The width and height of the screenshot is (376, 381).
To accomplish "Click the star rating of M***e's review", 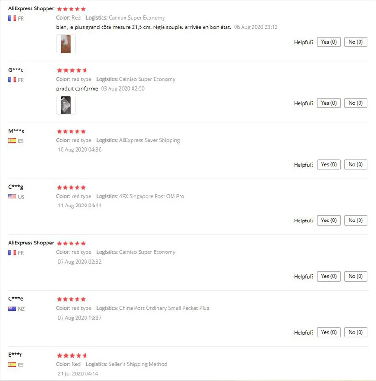I will (x=71, y=131).
